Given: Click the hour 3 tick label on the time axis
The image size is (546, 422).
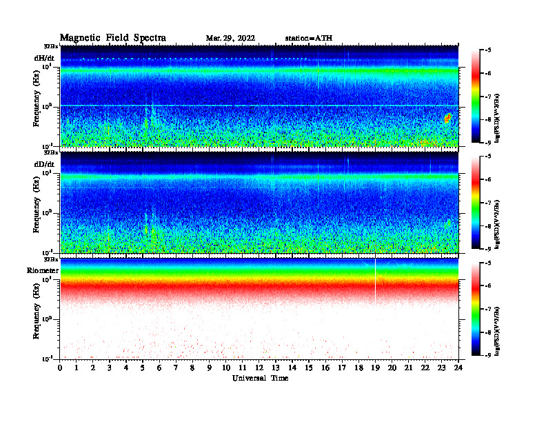Looking at the screenshot, I should pos(110,368).
